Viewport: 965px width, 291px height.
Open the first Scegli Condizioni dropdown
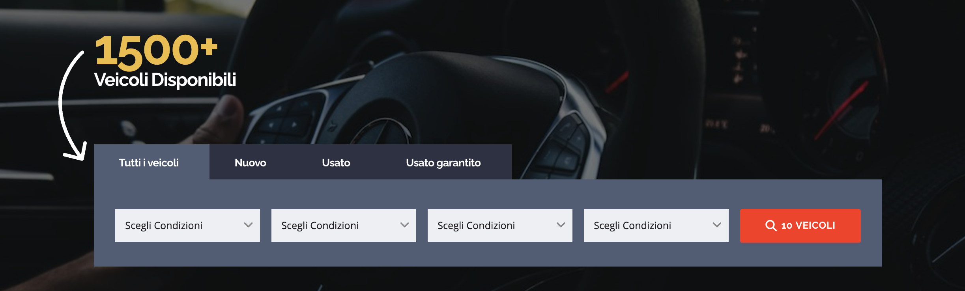point(187,225)
